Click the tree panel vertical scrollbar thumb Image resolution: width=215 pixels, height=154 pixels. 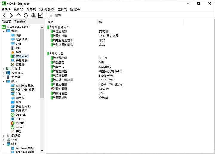click(x=42, y=64)
